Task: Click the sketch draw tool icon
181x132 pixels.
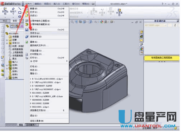Action: point(5,11)
